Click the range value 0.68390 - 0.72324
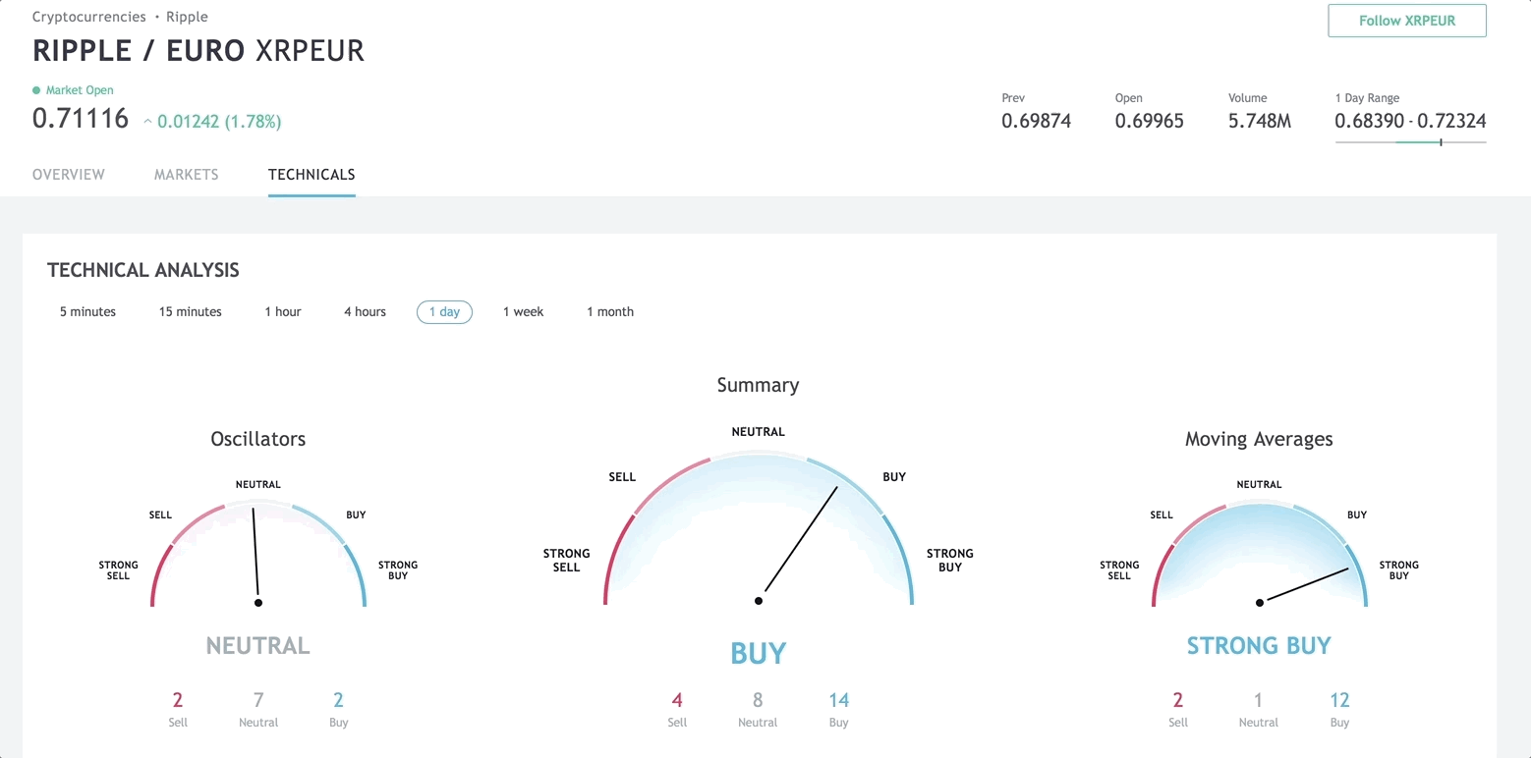 click(1410, 121)
